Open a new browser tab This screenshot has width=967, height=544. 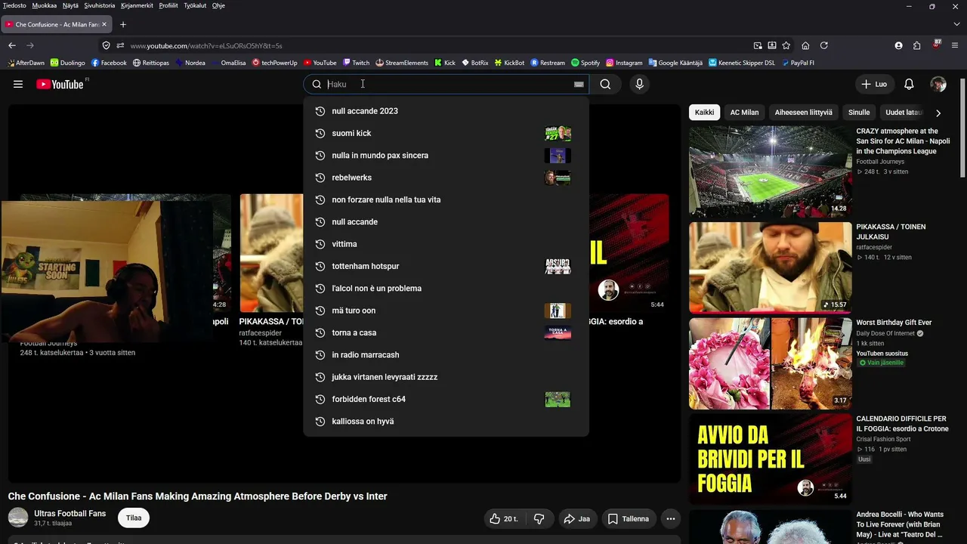click(x=123, y=24)
